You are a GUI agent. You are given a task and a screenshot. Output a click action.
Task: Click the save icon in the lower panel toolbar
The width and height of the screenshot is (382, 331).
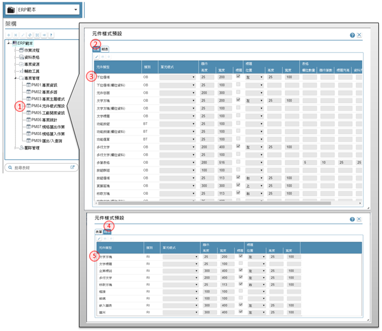tap(105, 239)
